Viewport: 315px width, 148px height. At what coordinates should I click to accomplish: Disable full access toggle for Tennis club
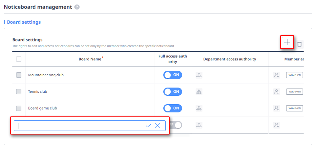[x=173, y=91]
